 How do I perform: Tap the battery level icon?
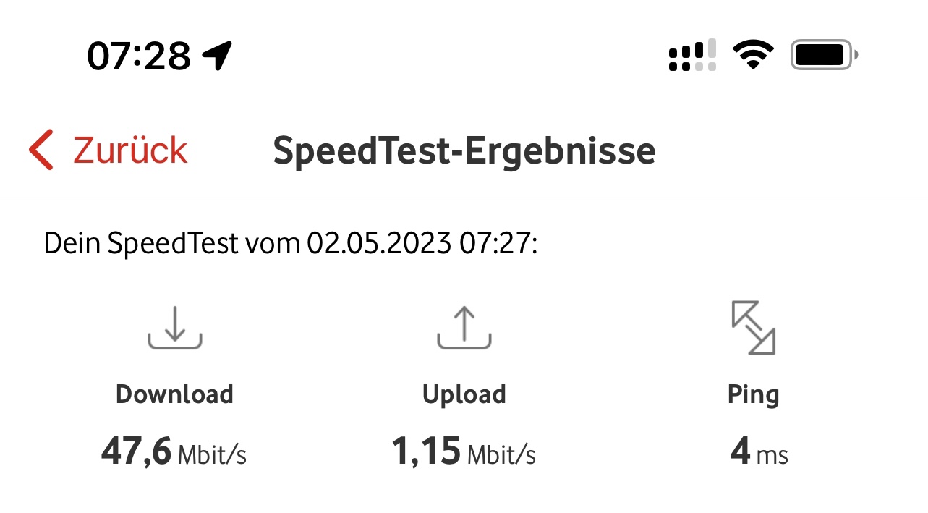[823, 55]
